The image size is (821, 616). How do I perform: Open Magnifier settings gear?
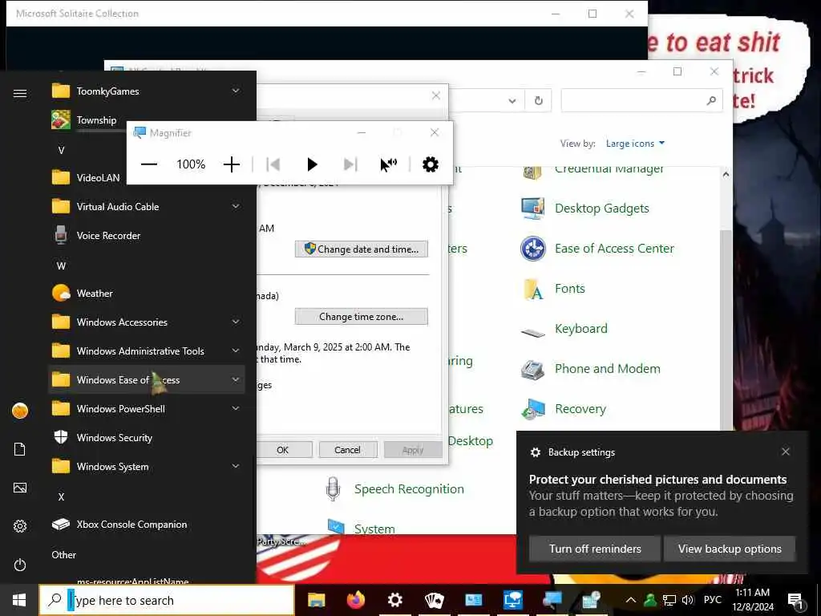click(431, 164)
